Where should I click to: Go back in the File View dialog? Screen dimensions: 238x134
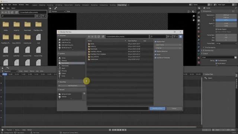[89, 36]
